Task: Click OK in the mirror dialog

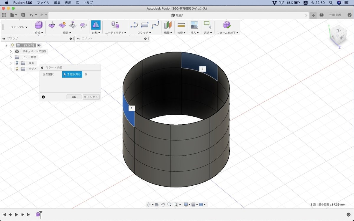Action: (74, 97)
